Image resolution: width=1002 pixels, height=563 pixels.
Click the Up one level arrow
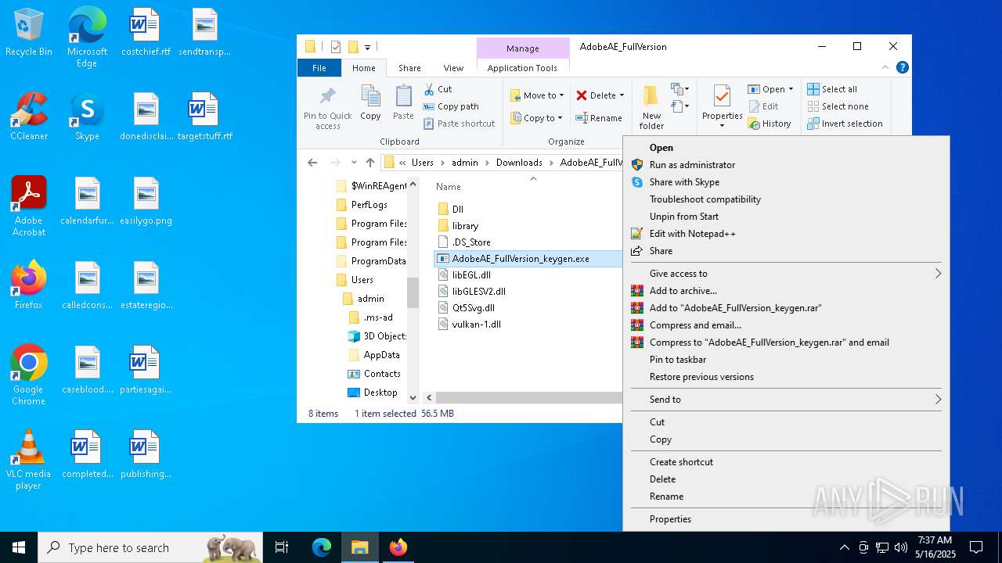click(x=370, y=163)
